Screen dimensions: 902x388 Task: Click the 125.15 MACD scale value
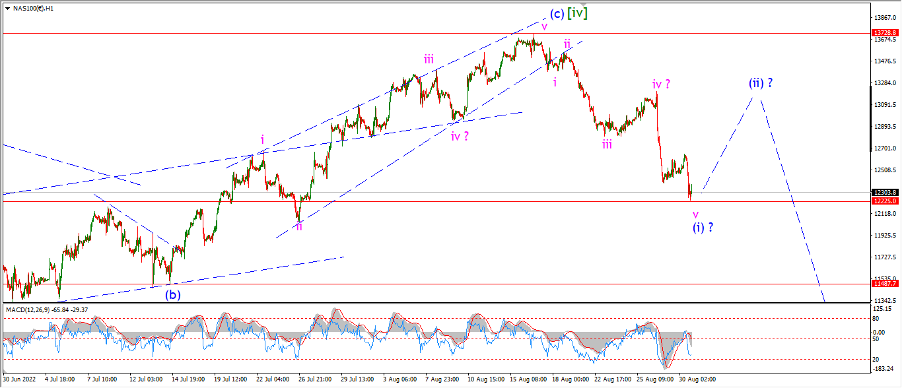[882, 309]
